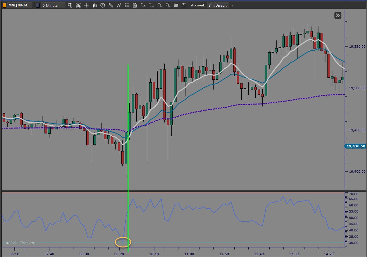Open the chart trader panel icon

70,5
